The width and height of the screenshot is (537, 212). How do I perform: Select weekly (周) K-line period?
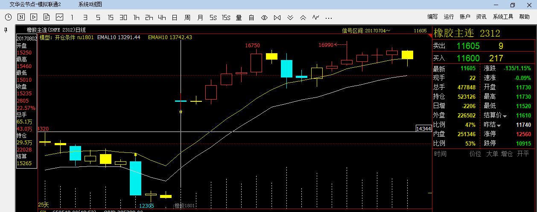point(187,17)
